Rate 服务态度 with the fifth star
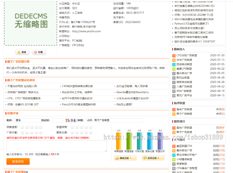Image resolution: width=233 pixels, height=173 pixels. (x=91, y=133)
